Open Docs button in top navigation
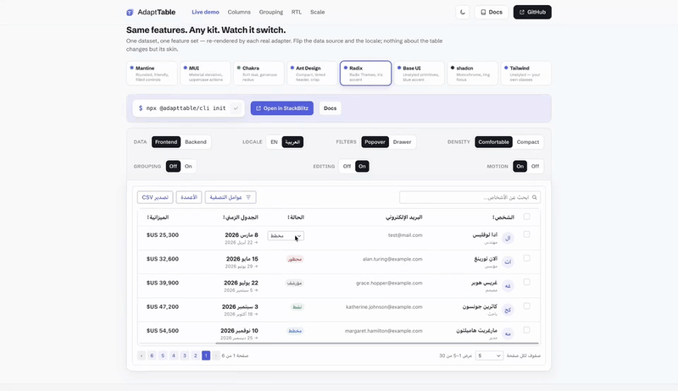Viewport: 678px width, 391px height. pyautogui.click(x=492, y=12)
